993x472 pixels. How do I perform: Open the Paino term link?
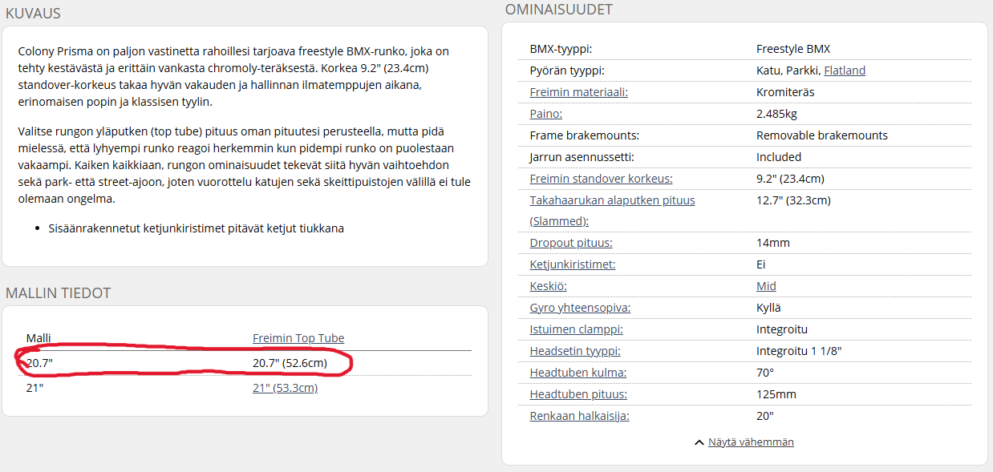[x=546, y=114]
